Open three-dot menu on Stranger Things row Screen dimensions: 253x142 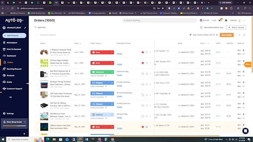pos(150,84)
